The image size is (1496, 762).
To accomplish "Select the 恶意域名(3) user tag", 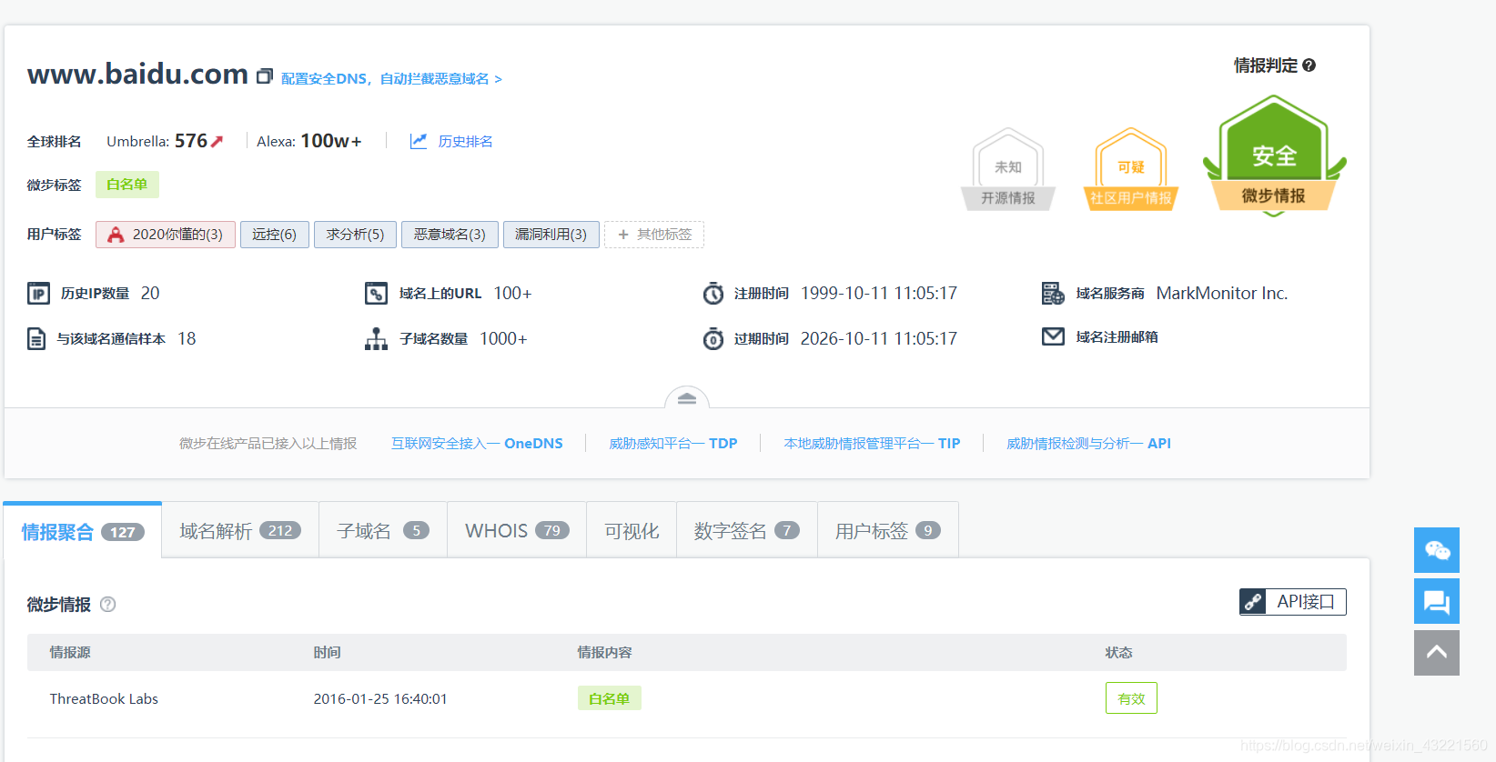I will [450, 235].
